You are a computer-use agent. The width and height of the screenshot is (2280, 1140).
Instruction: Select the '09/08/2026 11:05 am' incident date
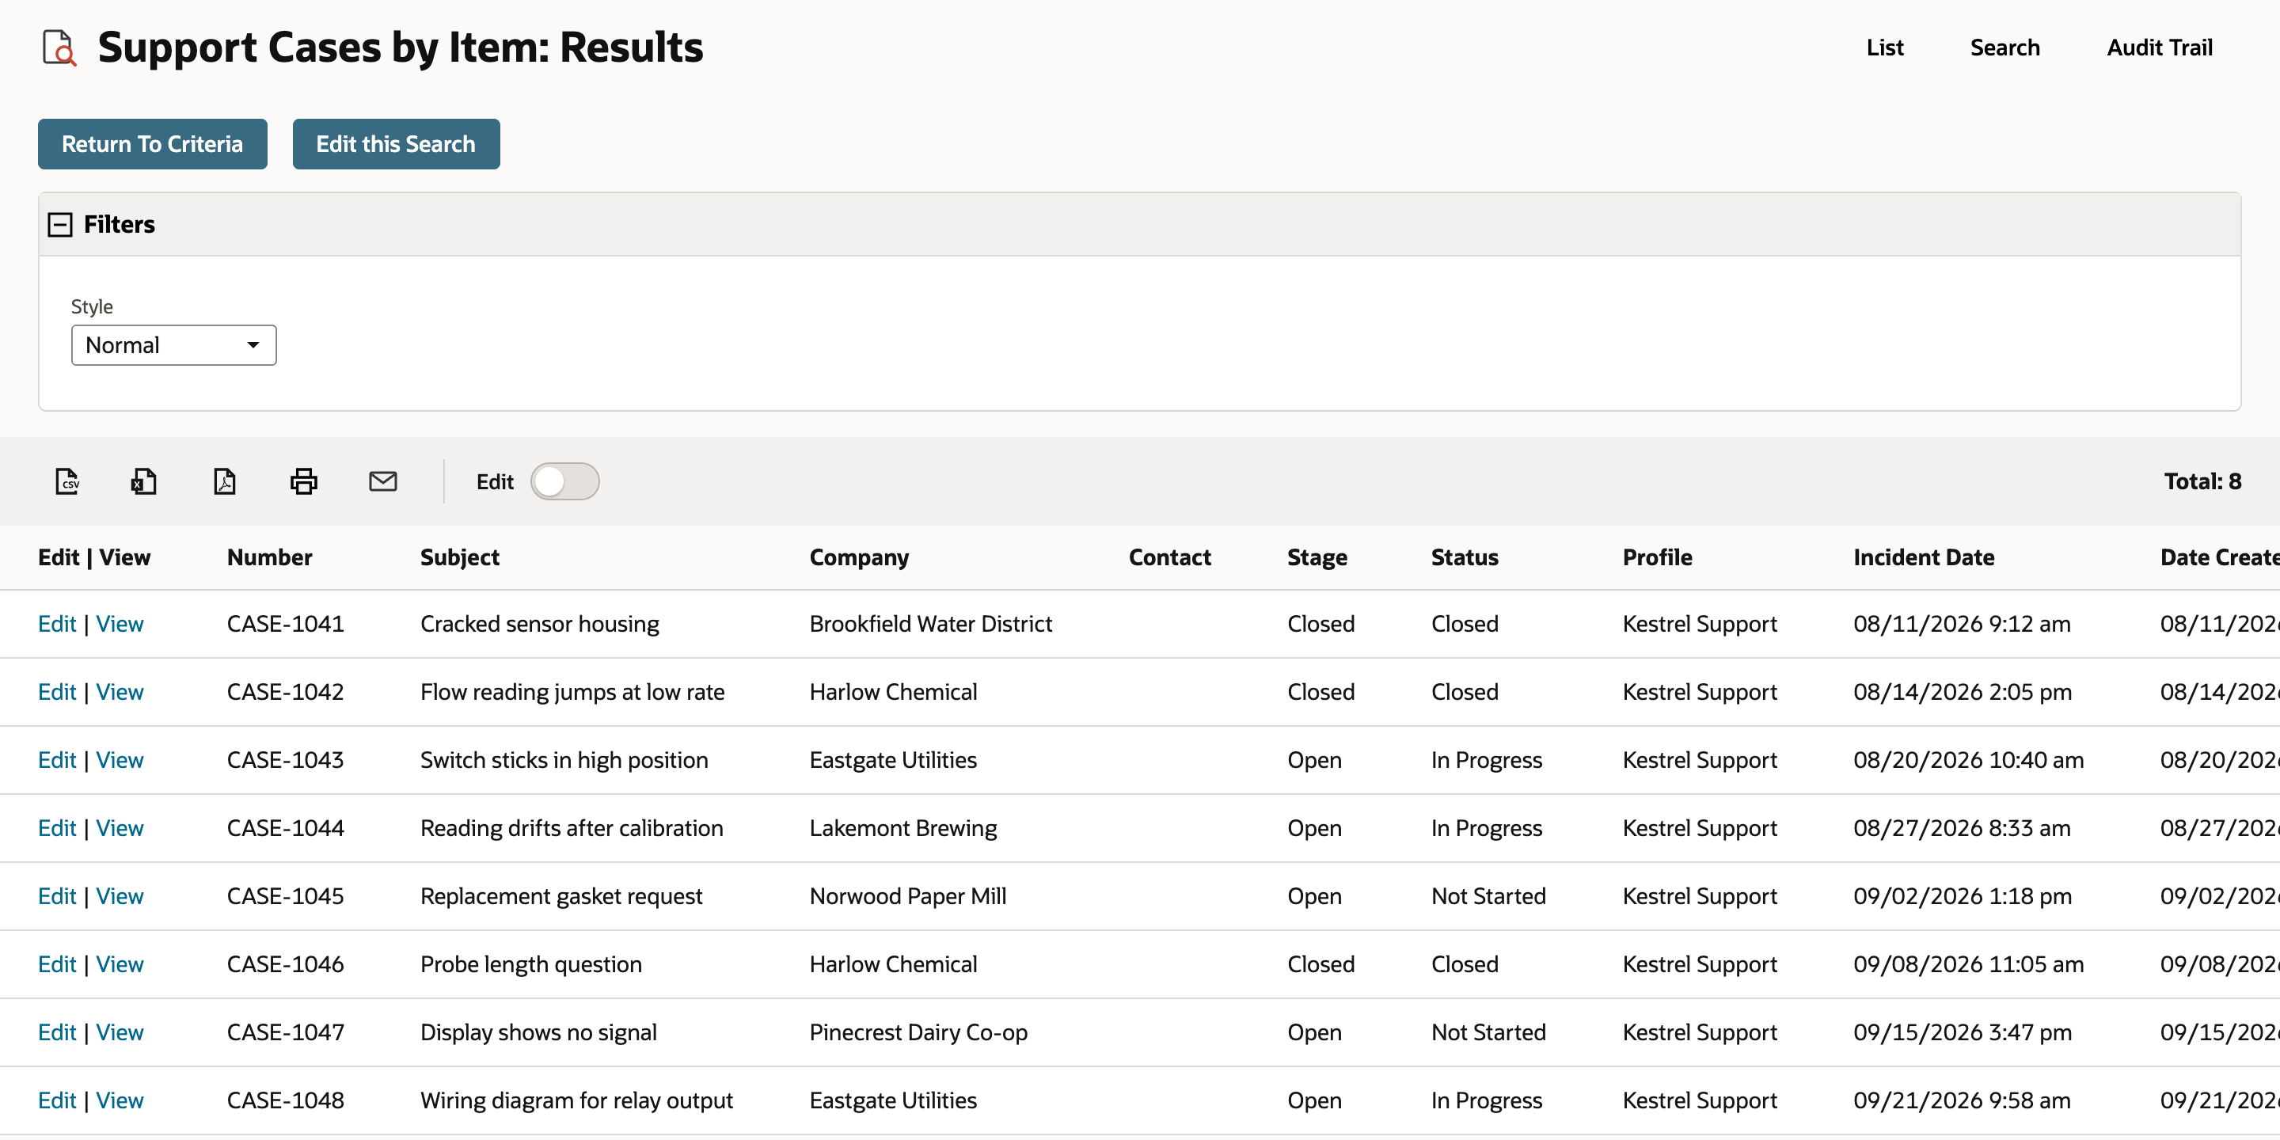(1968, 965)
